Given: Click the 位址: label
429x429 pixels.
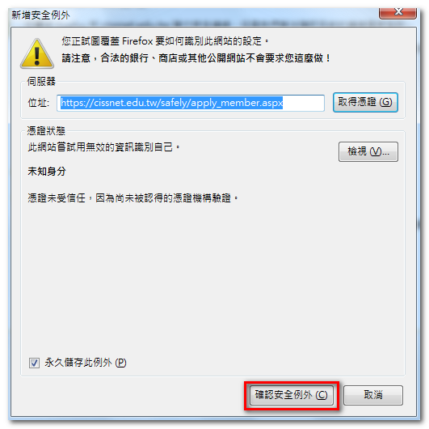Looking at the screenshot, I should pos(39,103).
